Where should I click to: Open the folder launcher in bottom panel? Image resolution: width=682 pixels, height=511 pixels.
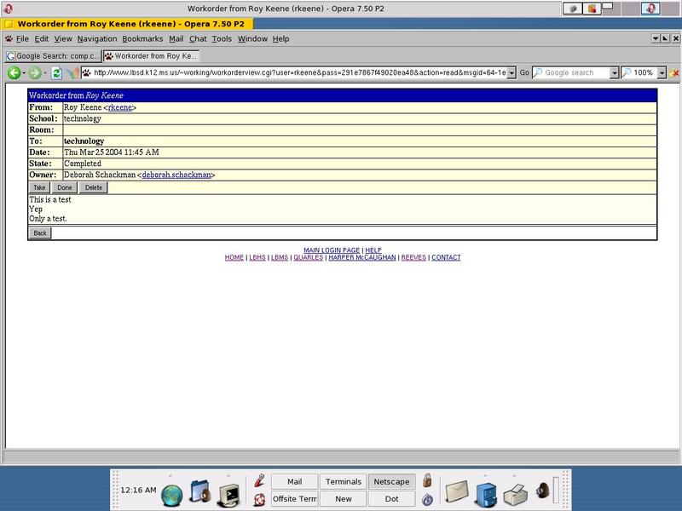point(200,492)
